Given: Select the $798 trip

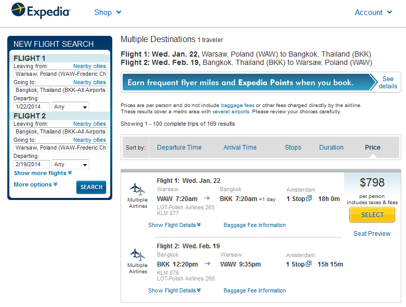Looking at the screenshot, I should click(x=372, y=215).
